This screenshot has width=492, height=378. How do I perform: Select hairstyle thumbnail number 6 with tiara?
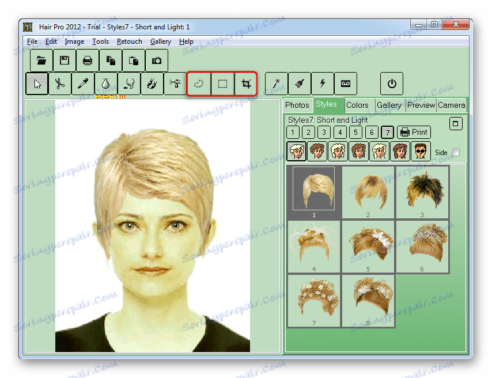pyautogui.click(x=422, y=246)
